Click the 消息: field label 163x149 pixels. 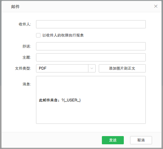click(x=27, y=84)
